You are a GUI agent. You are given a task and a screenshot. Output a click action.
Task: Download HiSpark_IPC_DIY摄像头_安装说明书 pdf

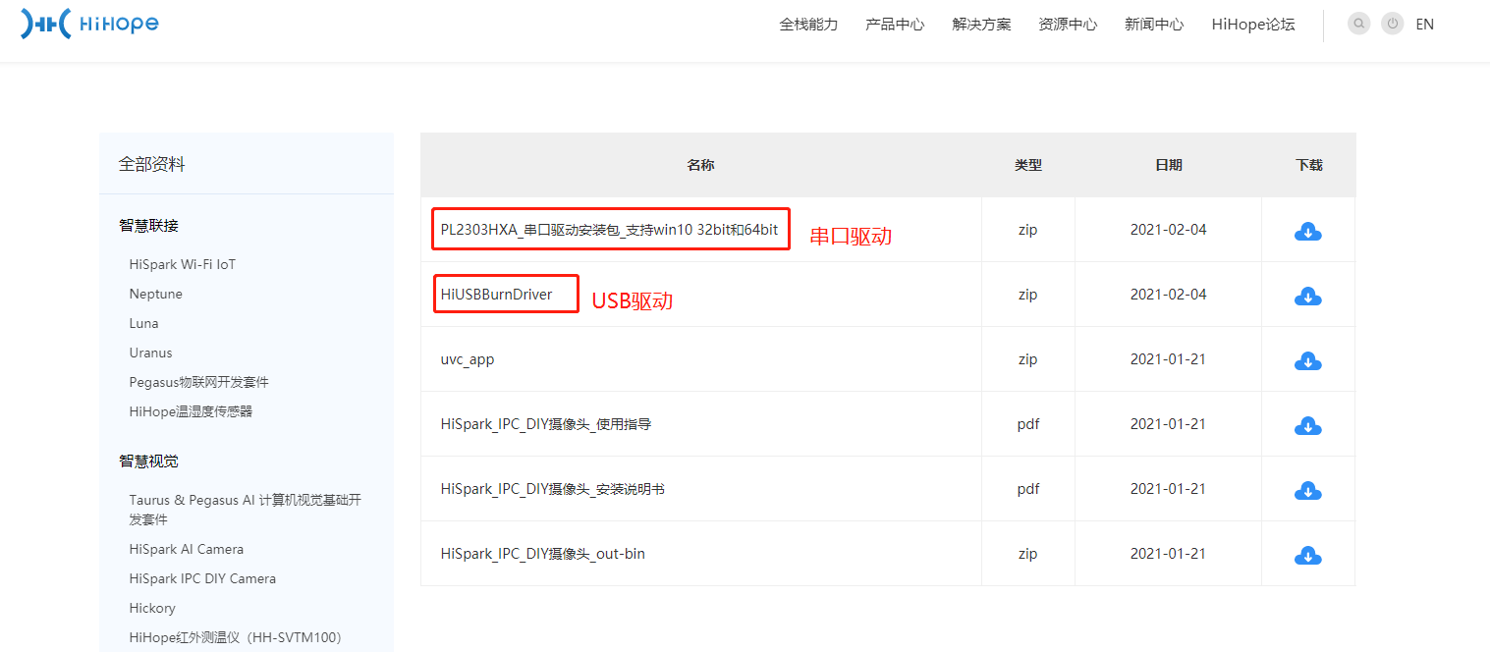click(1307, 491)
